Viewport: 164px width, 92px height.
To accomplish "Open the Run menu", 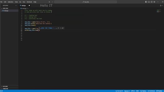I will point(24,2).
